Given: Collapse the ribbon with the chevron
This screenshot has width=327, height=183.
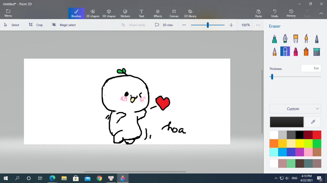Looking at the screenshot, I should [321, 13].
